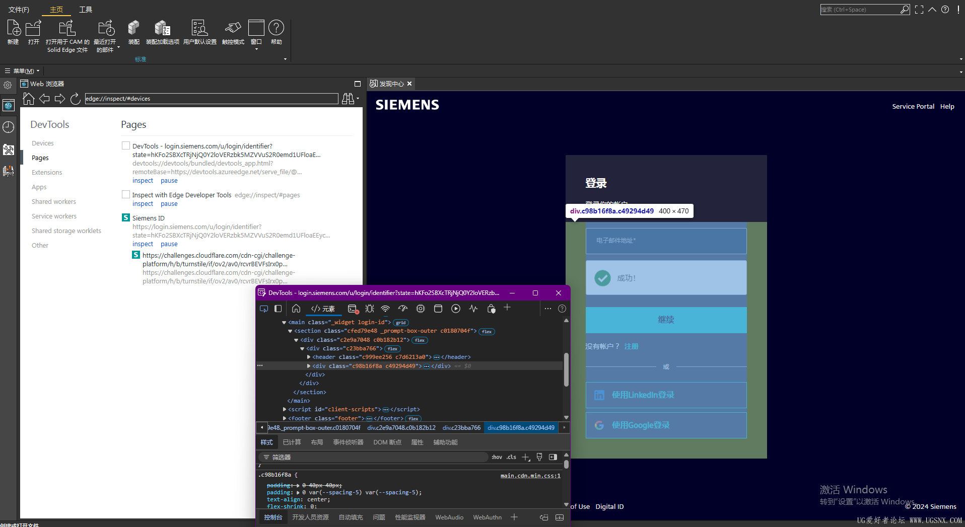
Task: Expand the header c999ee256 node
Action: coord(309,357)
